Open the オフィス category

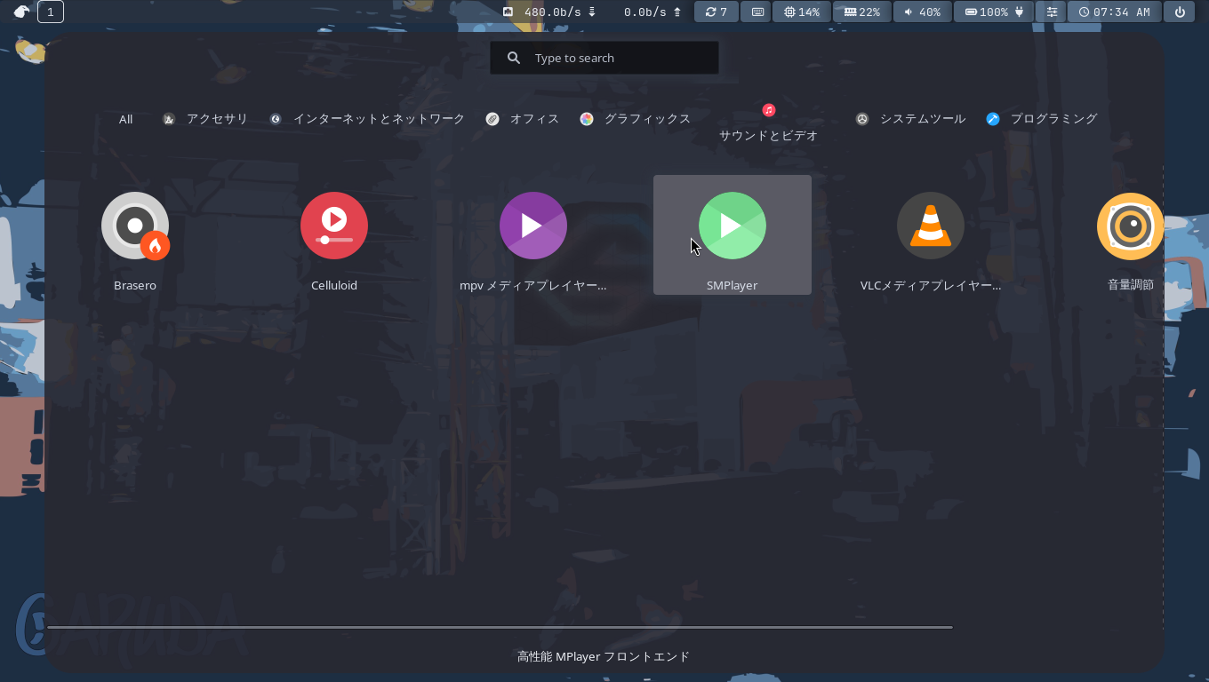[x=523, y=119]
